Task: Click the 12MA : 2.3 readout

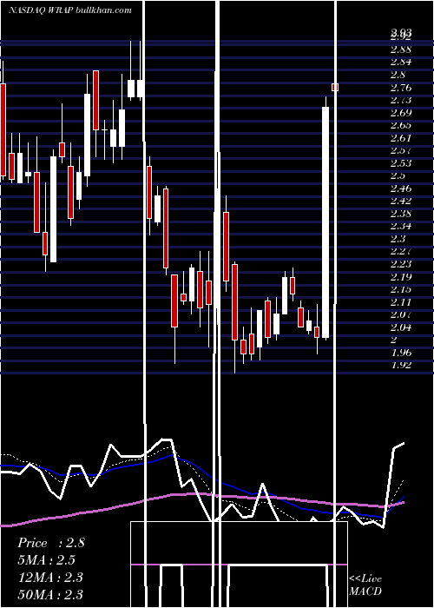Action: (50, 578)
